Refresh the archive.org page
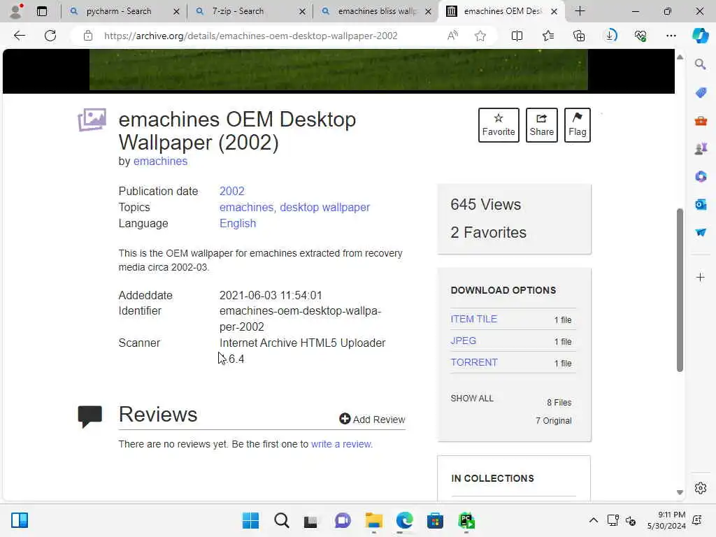716x537 pixels. pyautogui.click(x=50, y=36)
